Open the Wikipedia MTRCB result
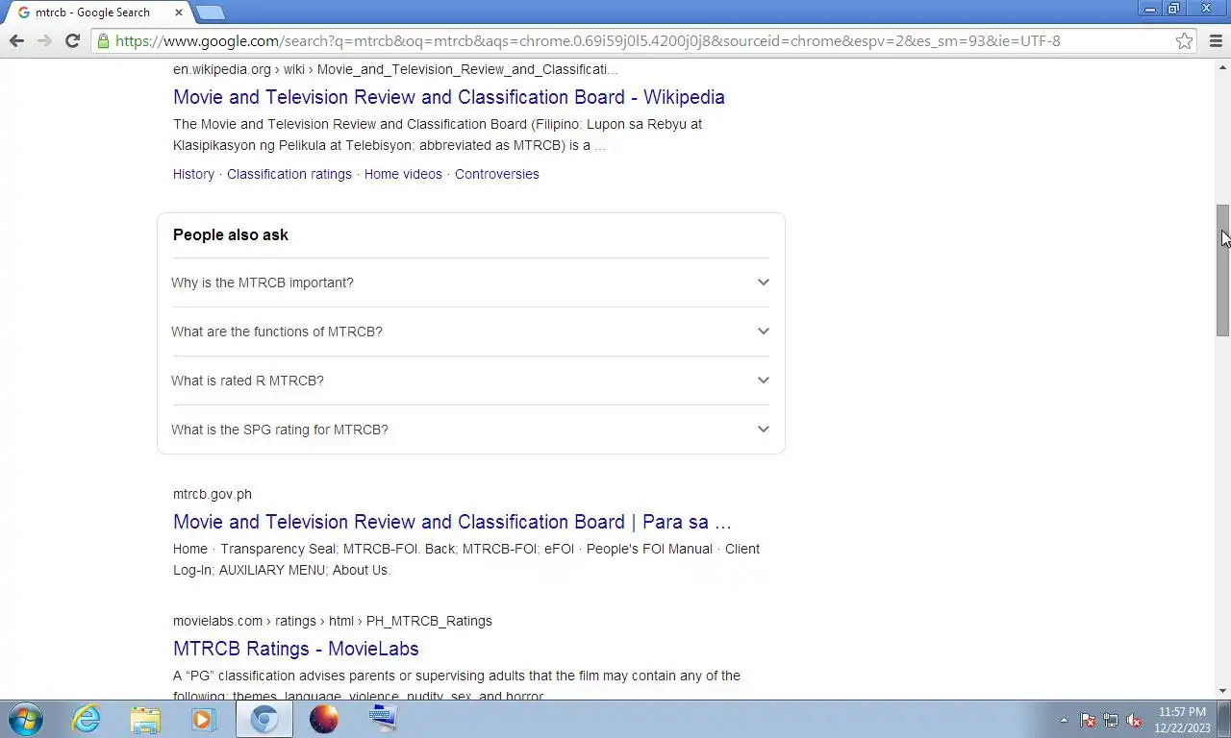 [449, 97]
